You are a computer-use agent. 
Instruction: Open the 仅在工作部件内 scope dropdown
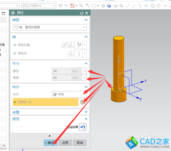click(x=39, y=6)
